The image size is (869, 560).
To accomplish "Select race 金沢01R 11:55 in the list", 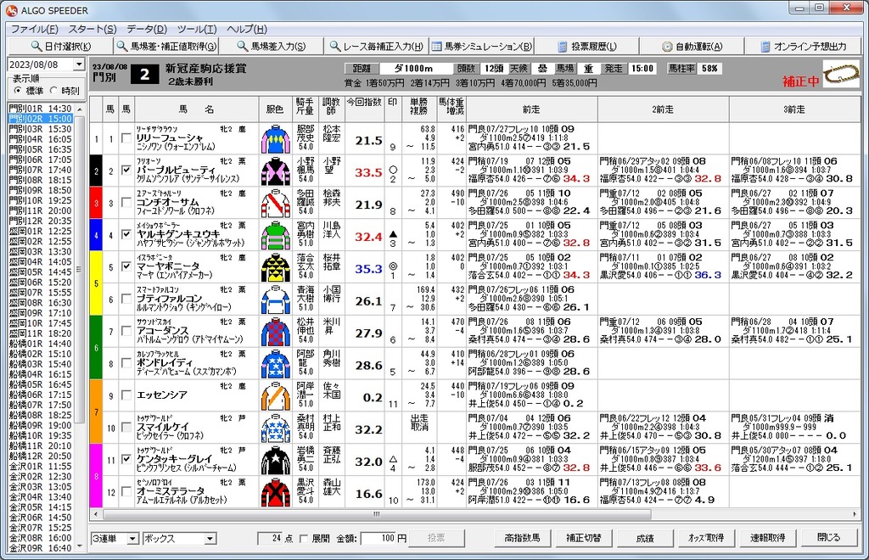I will click(41, 467).
